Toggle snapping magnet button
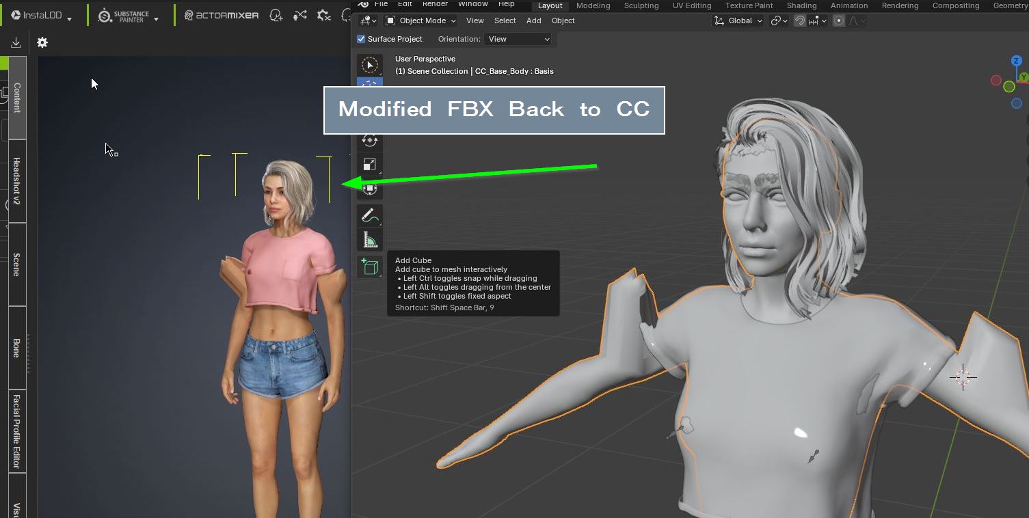Screen dimensions: 1029x518 click(x=799, y=21)
